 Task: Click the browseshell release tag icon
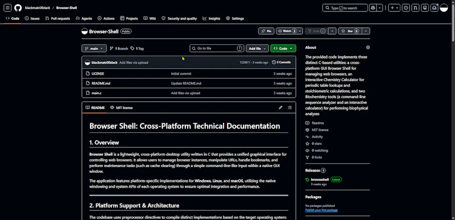[x=307, y=180]
